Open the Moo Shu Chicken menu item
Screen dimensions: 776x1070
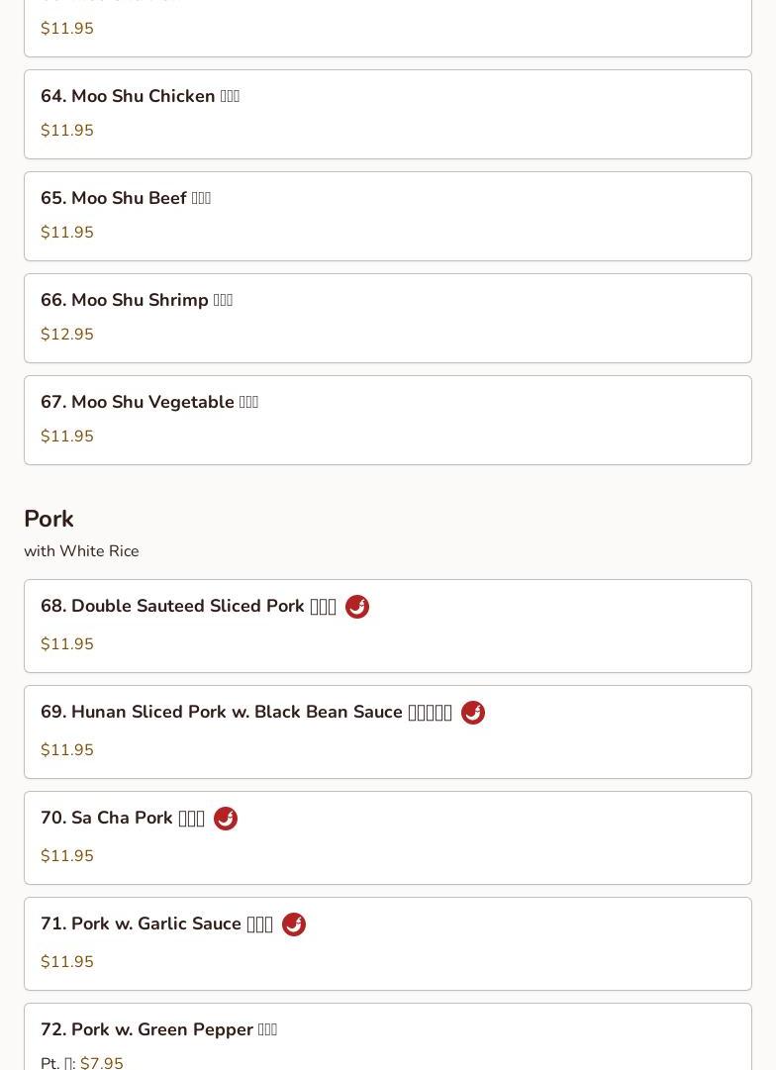[388, 114]
